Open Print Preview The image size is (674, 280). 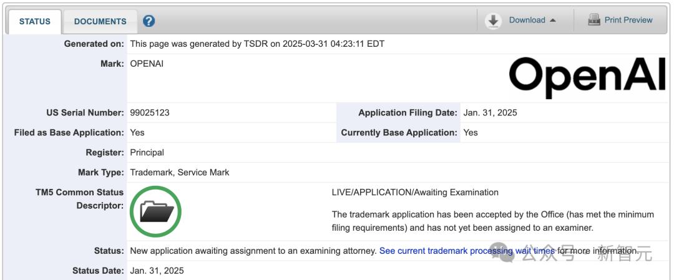click(628, 20)
